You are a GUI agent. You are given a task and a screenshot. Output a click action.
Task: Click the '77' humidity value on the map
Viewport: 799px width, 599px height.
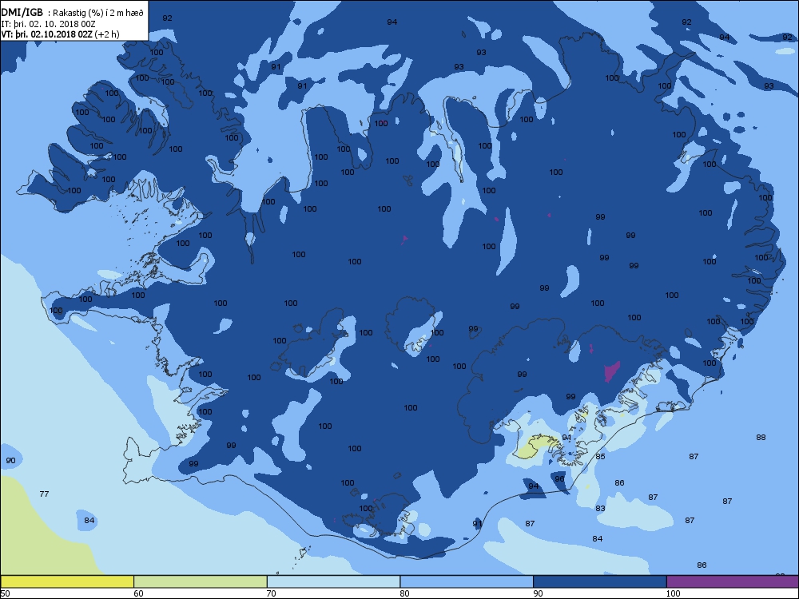coord(44,494)
